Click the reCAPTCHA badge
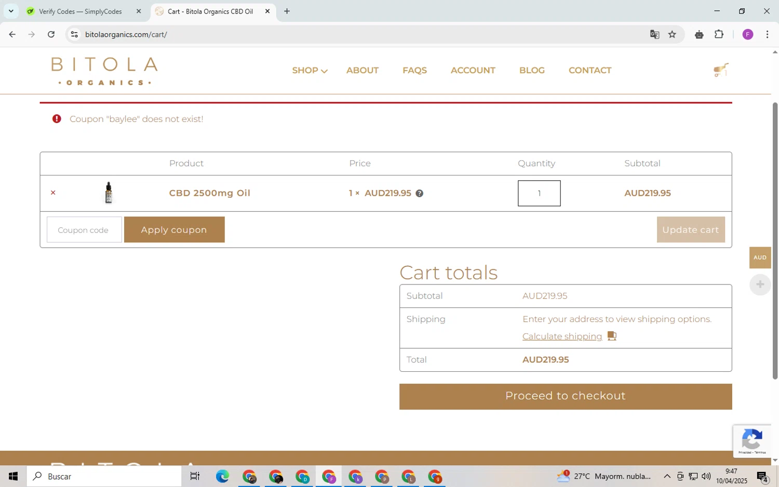Image resolution: width=779 pixels, height=487 pixels. click(752, 441)
